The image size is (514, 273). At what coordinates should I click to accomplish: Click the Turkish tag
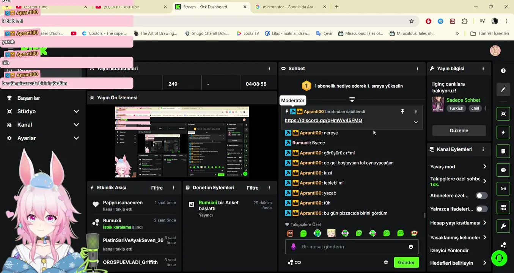(456, 108)
